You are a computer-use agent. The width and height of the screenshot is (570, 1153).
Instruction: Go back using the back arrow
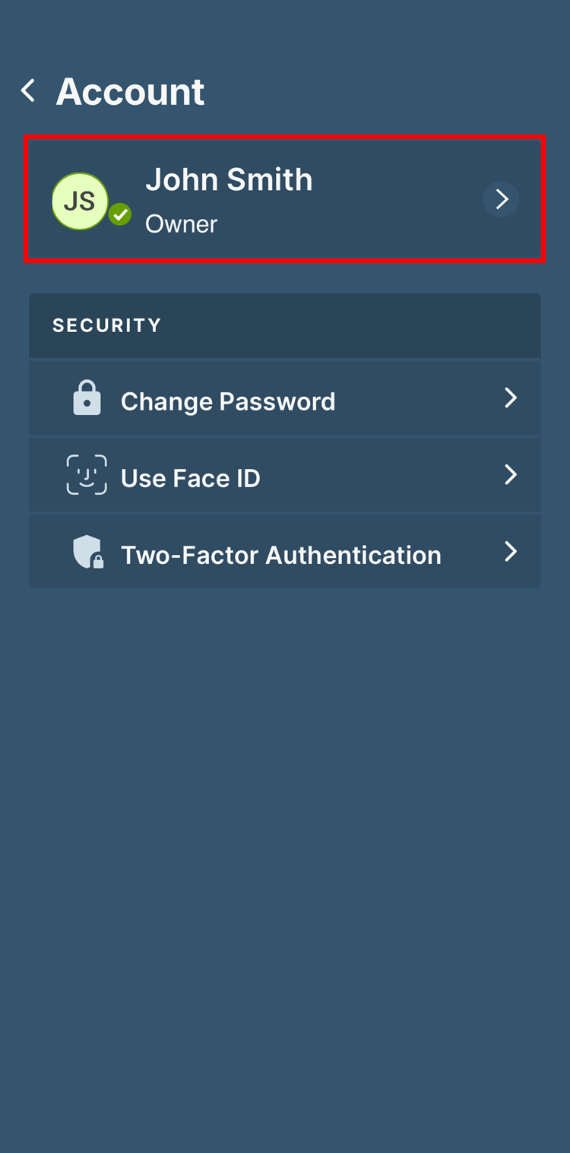coord(28,91)
